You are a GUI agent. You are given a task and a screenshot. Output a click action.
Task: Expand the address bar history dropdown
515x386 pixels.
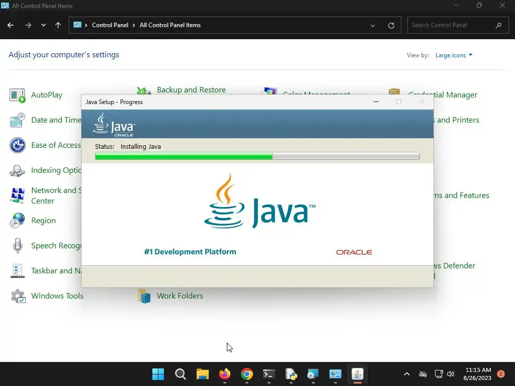click(373, 25)
